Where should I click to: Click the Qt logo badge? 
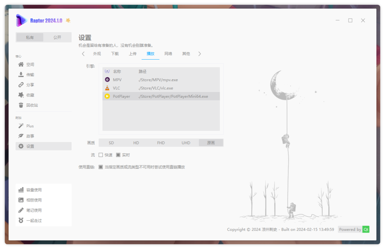coord(366,229)
